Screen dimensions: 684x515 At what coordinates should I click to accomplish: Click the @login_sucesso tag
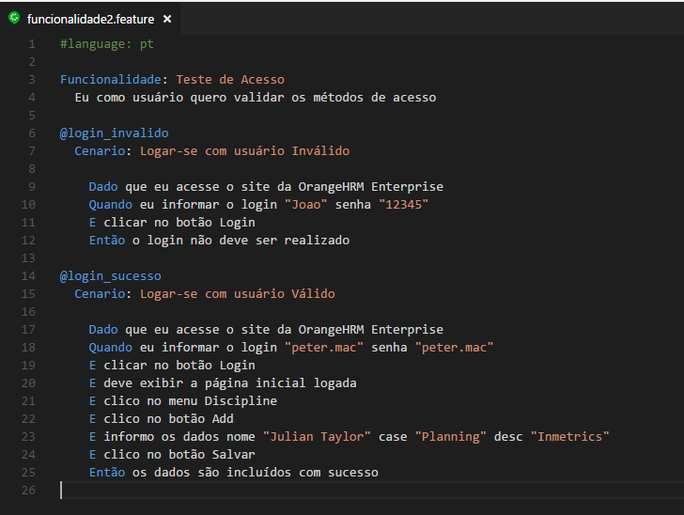click(x=111, y=276)
